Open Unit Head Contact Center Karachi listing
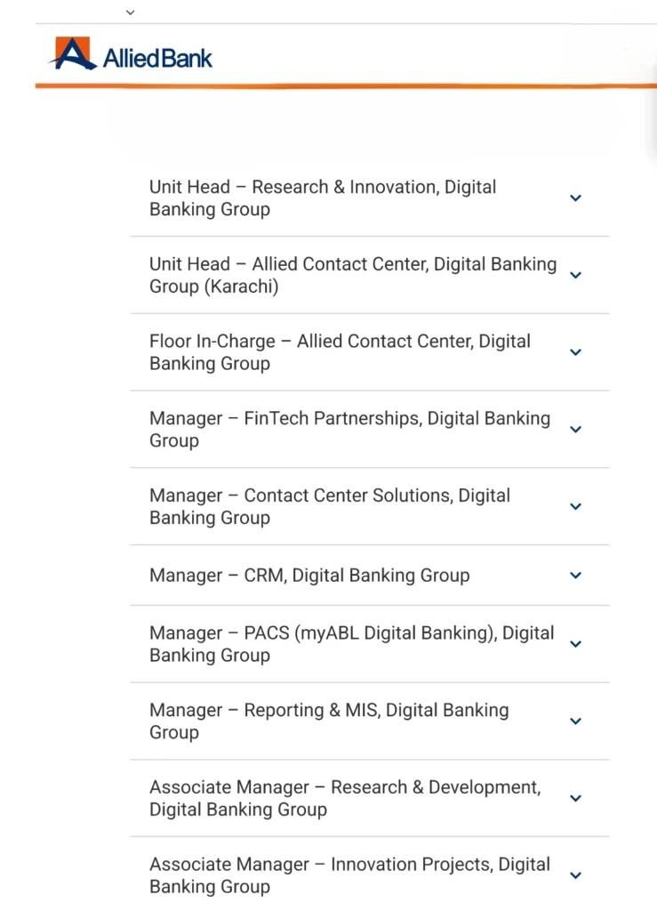657x911 pixels. 352,275
